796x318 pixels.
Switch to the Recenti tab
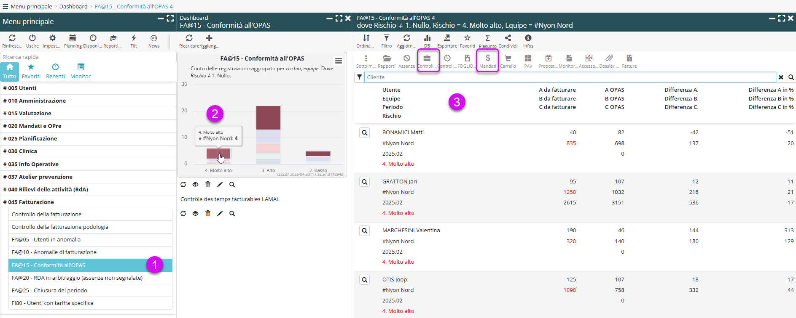pyautogui.click(x=55, y=71)
